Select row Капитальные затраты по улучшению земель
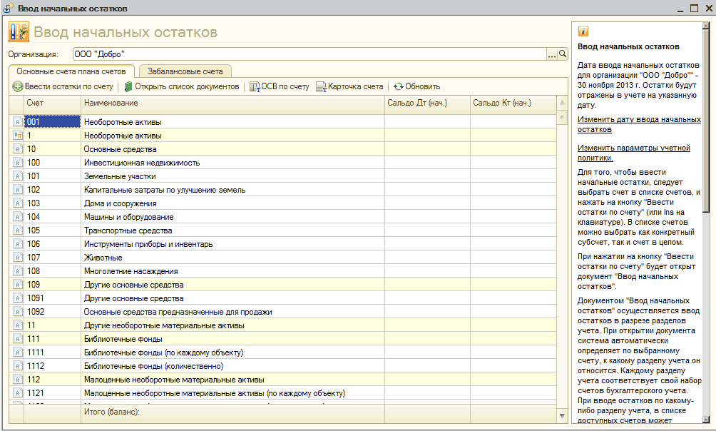 click(282, 190)
